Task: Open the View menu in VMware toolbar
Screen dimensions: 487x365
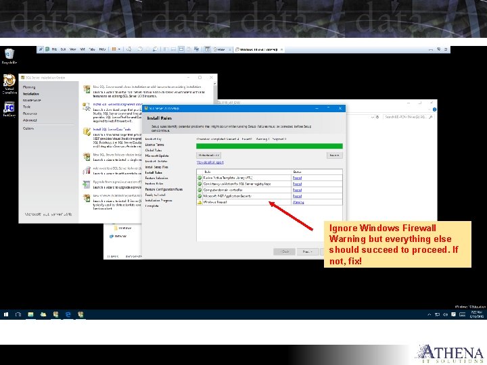Action: click(x=72, y=49)
